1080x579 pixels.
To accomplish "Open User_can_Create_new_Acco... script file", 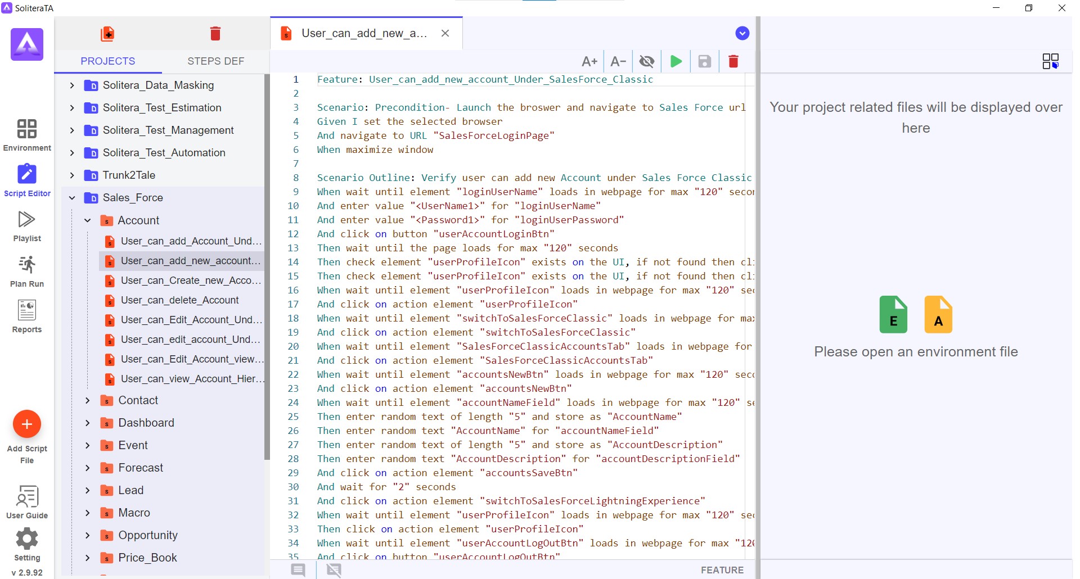I will [x=182, y=281].
